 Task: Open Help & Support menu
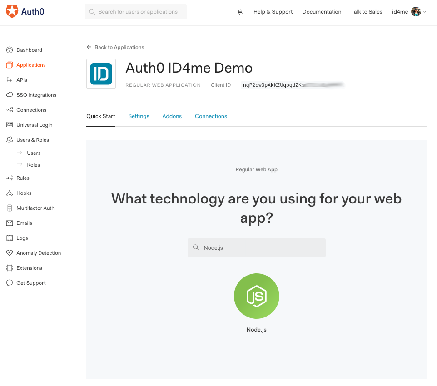[273, 12]
